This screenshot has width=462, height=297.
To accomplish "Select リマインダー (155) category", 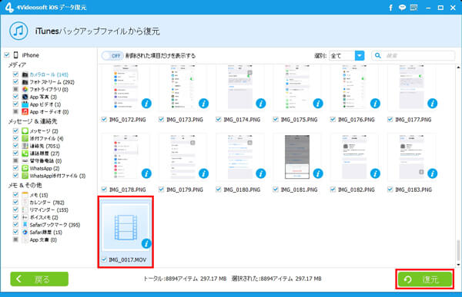I will click(x=49, y=210).
